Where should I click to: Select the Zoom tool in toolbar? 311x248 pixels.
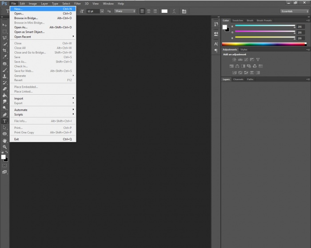5,147
